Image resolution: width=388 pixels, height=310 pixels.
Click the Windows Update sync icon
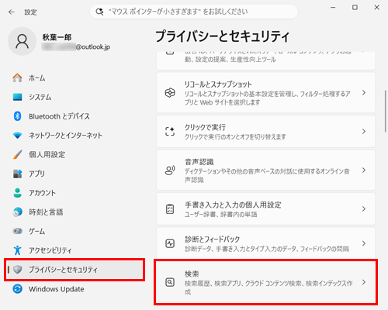pos(17,289)
